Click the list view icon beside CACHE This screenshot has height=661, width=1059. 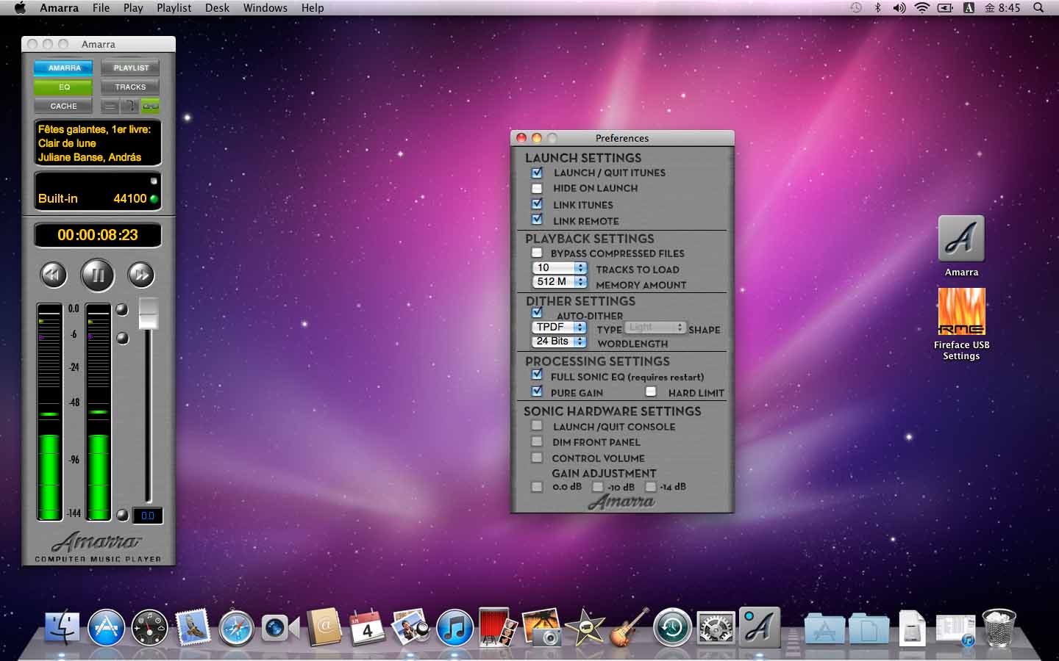click(x=110, y=106)
